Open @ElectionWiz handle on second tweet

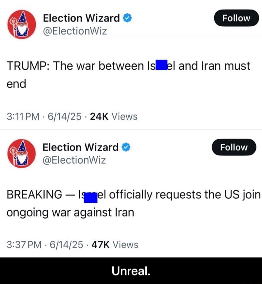pyautogui.click(x=74, y=160)
